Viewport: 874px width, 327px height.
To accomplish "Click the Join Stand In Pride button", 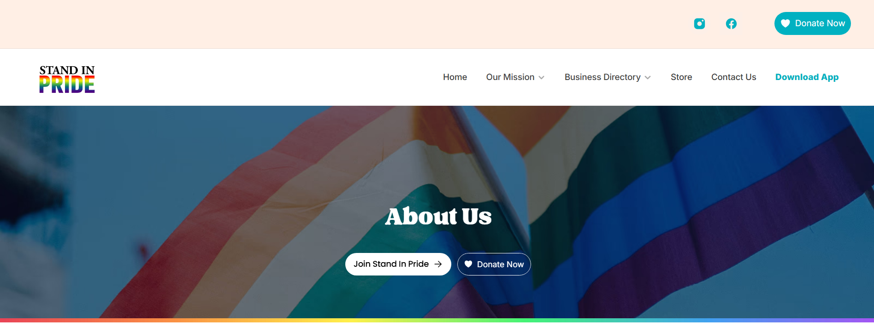I will [x=398, y=264].
